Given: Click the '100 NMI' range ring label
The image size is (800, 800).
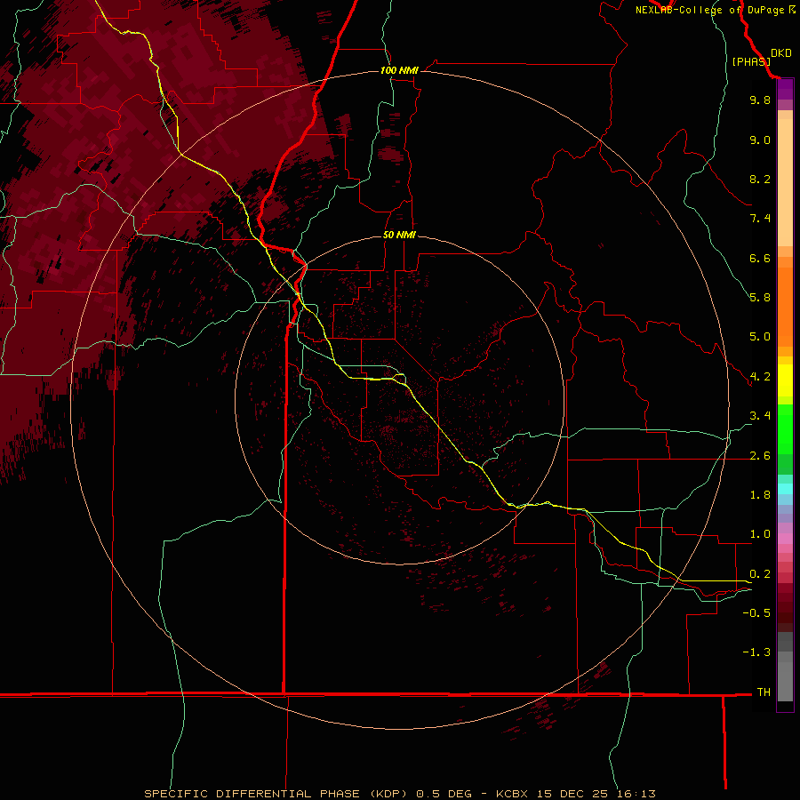Looking at the screenshot, I should pyautogui.click(x=399, y=70).
